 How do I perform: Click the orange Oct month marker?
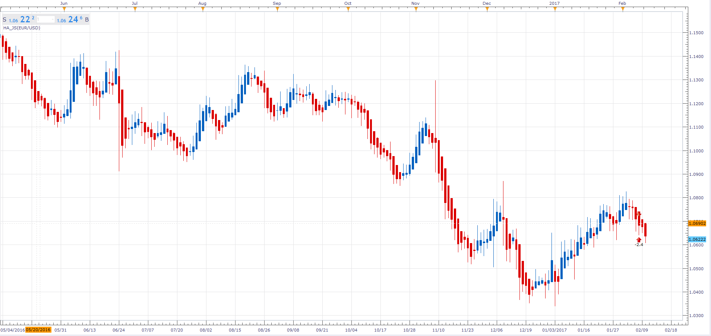348,9
